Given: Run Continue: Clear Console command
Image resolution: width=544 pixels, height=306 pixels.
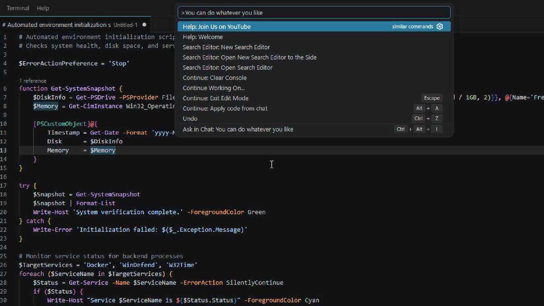Looking at the screenshot, I should tap(314, 78).
